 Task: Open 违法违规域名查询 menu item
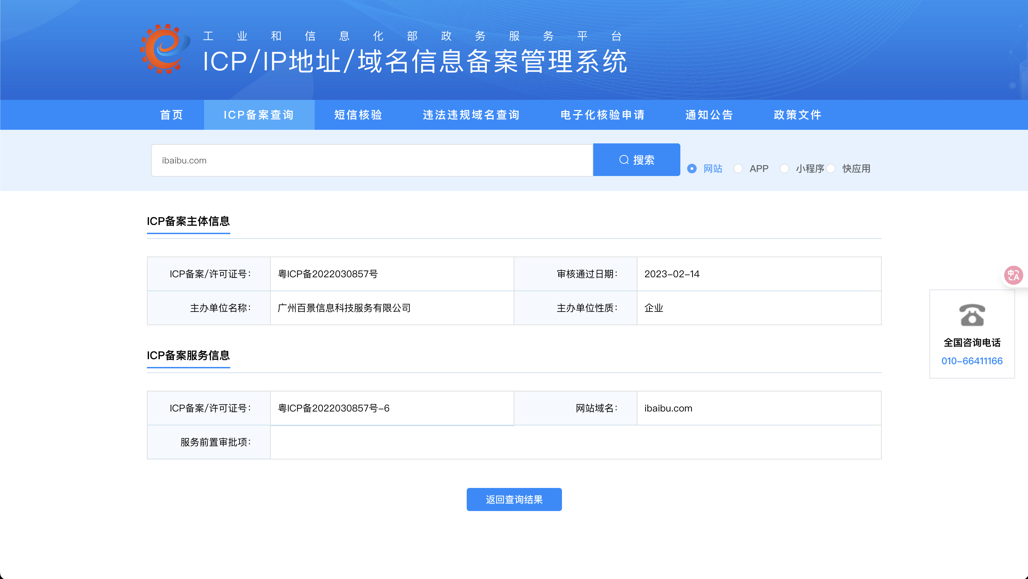pyautogui.click(x=471, y=115)
